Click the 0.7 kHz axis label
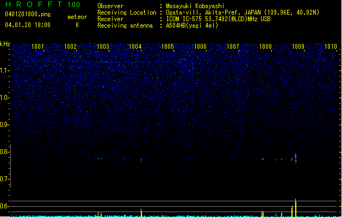Viewport: 342px width, 217px height. (x=4, y=179)
